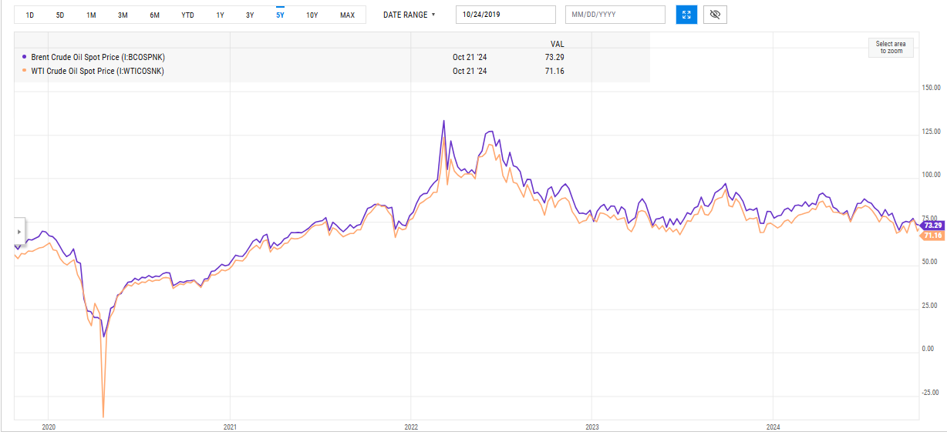Click the blue fullscreen expand icon
The width and height of the screenshot is (947, 435).
[x=686, y=15]
